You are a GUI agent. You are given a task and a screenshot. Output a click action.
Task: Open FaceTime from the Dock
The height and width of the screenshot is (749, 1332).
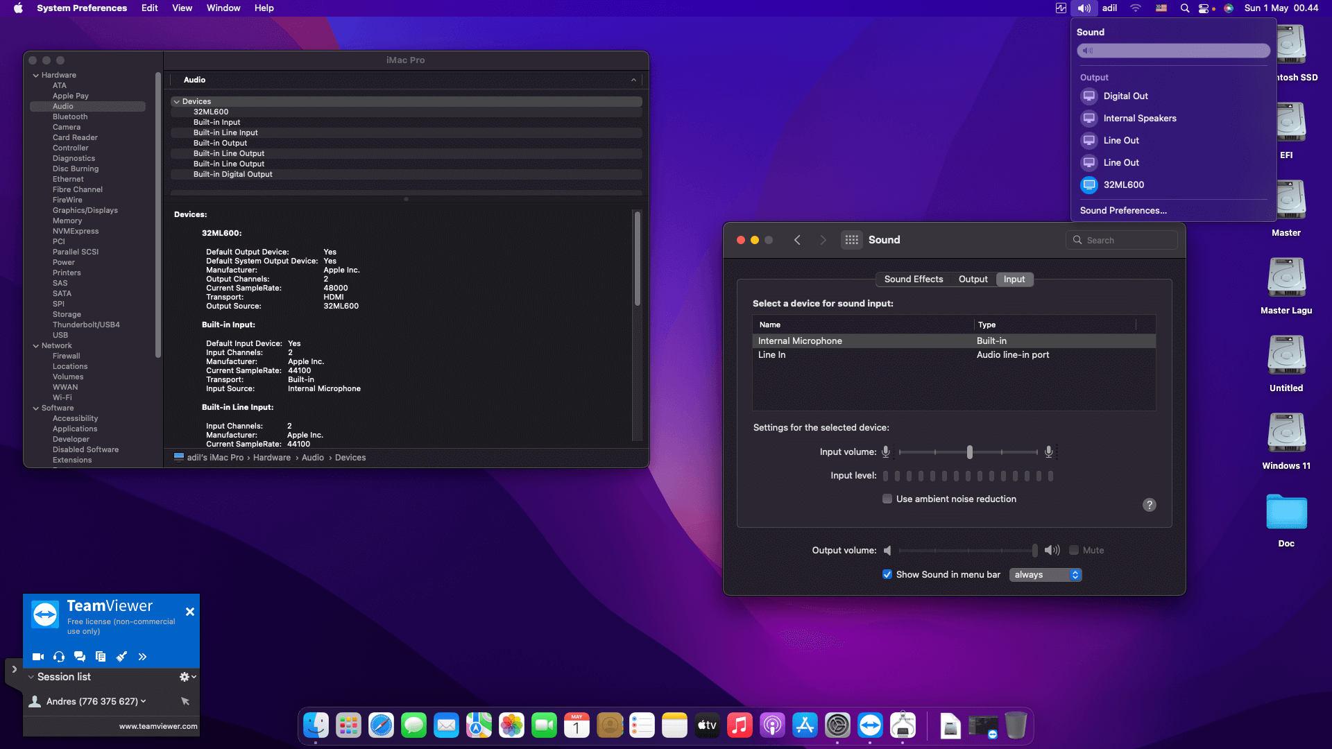[544, 725]
